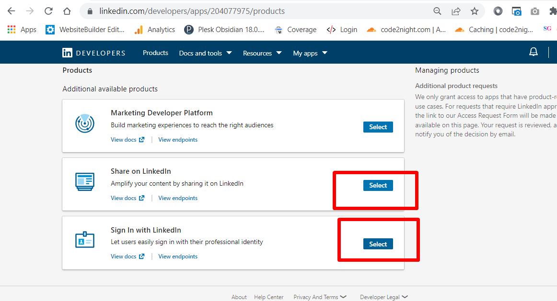Viewport: 557px width, 301px height.
Task: Open the Help Center footer link
Action: pos(268,297)
